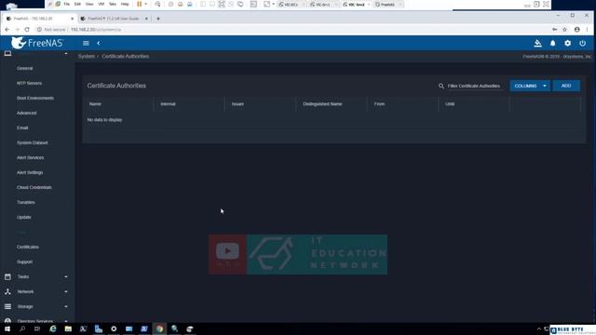Open VMware Help menu
596x335 pixels.
coord(125,4)
